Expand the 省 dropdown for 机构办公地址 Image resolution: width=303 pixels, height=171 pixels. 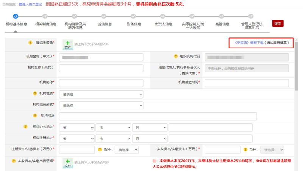[x=77, y=128]
